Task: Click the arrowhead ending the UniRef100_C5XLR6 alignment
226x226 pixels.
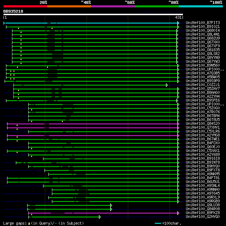Action: (178, 132)
